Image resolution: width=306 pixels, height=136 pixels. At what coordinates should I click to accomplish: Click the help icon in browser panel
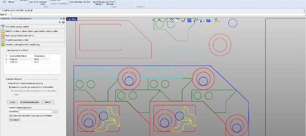pos(63,22)
